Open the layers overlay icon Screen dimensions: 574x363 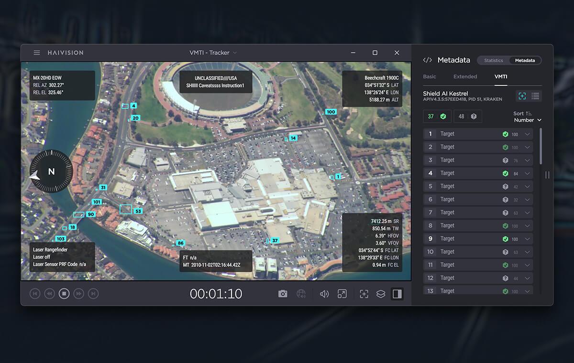(x=381, y=294)
